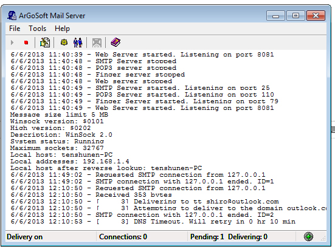Screen dimensions: 335x249
Task: Open the Tools menu
Action: pos(37,29)
